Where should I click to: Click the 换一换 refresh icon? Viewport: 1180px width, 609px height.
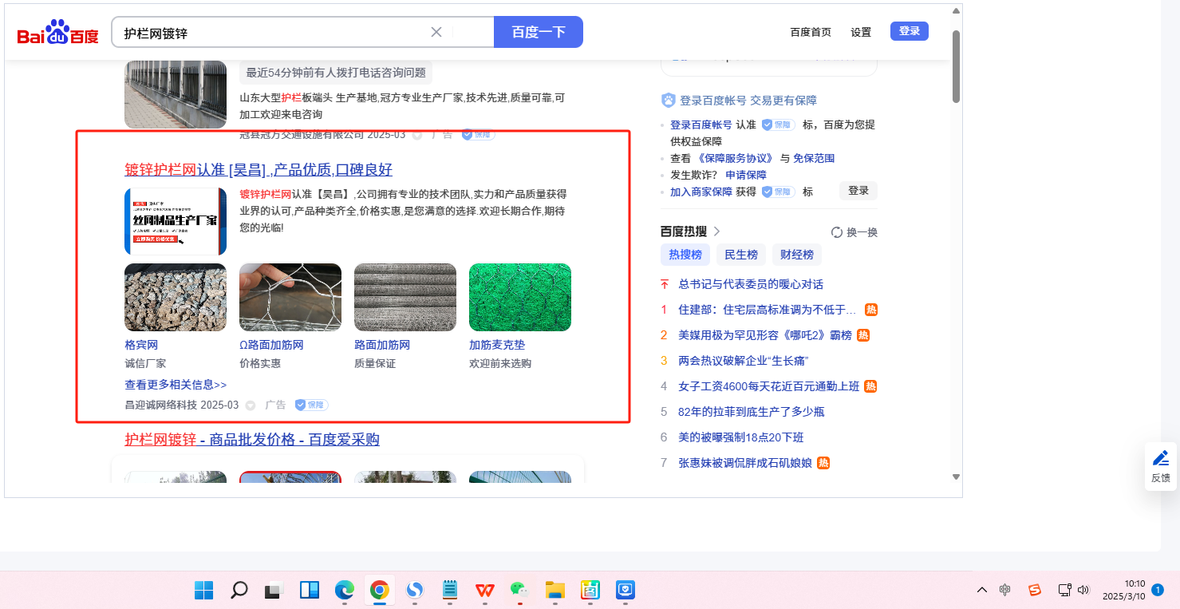coord(837,232)
